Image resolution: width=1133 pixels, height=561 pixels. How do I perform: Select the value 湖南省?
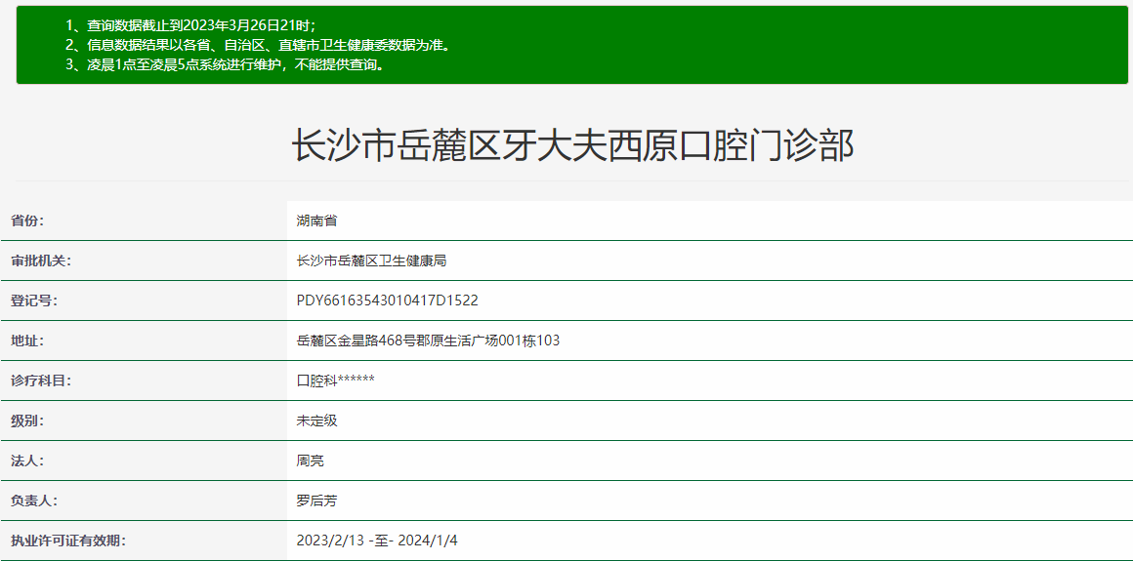click(x=316, y=220)
